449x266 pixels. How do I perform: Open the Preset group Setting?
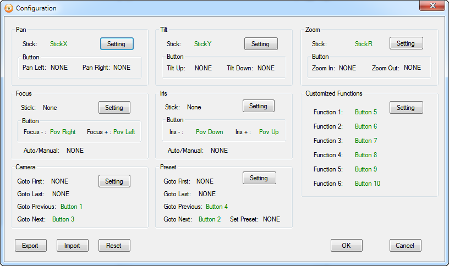coord(259,178)
